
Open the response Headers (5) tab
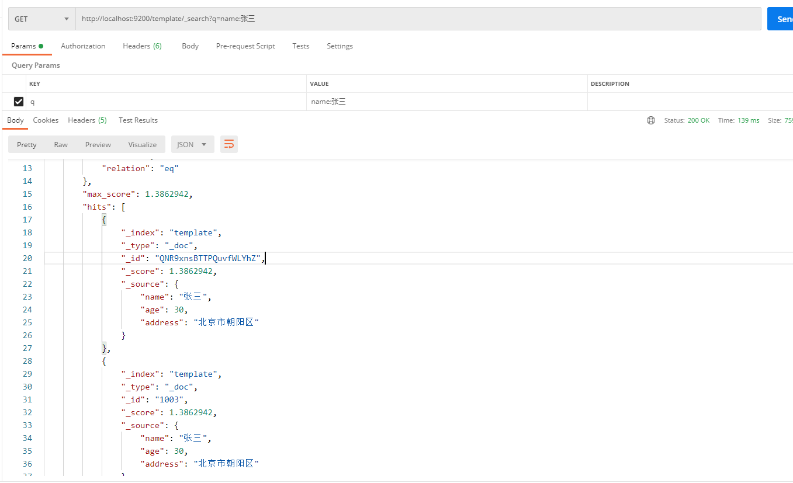[x=87, y=120]
